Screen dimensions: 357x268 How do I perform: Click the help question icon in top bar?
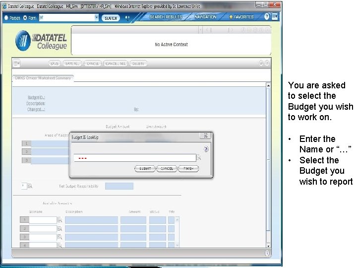coord(267,16)
